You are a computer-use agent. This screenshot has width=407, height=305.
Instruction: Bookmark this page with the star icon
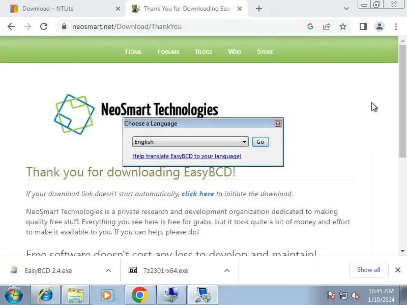pyautogui.click(x=343, y=26)
